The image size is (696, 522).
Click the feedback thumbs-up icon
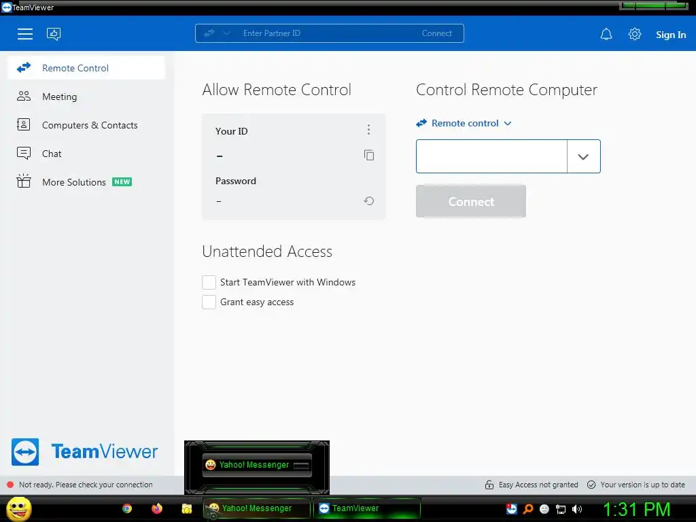[54, 34]
